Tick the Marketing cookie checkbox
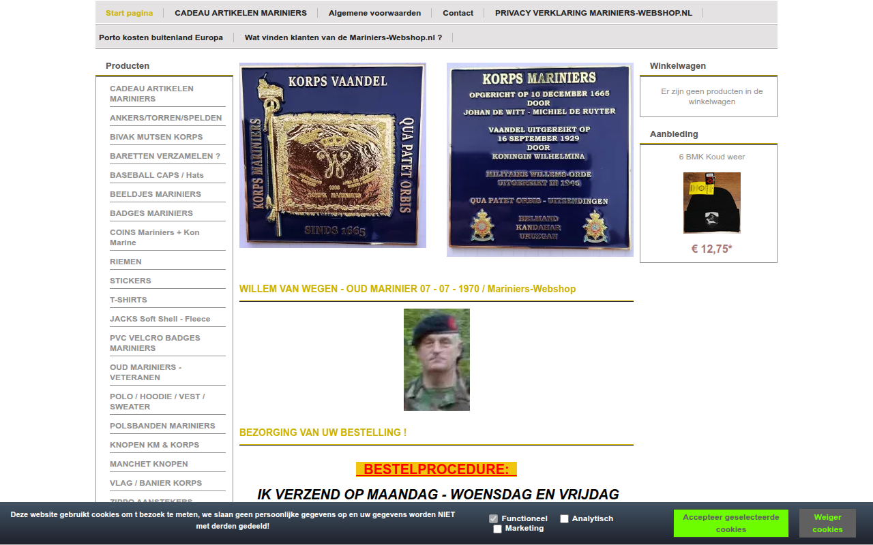This screenshot has width=873, height=545. pos(497,529)
